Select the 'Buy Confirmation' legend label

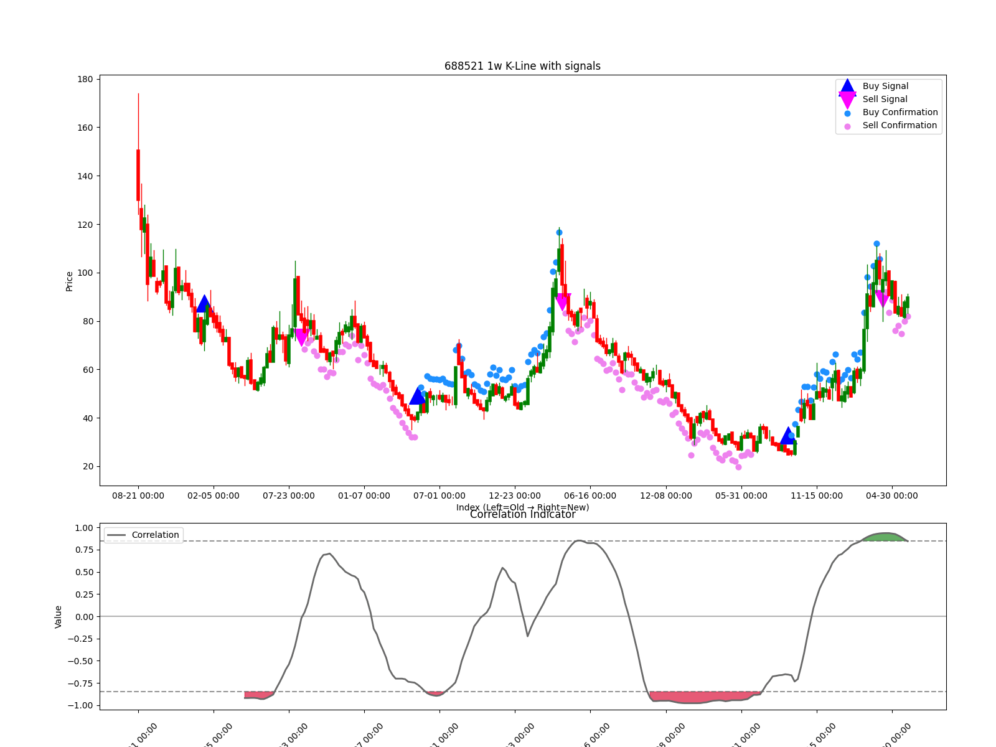click(900, 113)
